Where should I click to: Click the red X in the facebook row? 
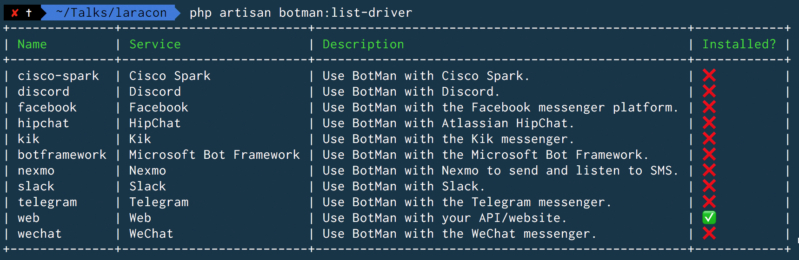pos(709,107)
